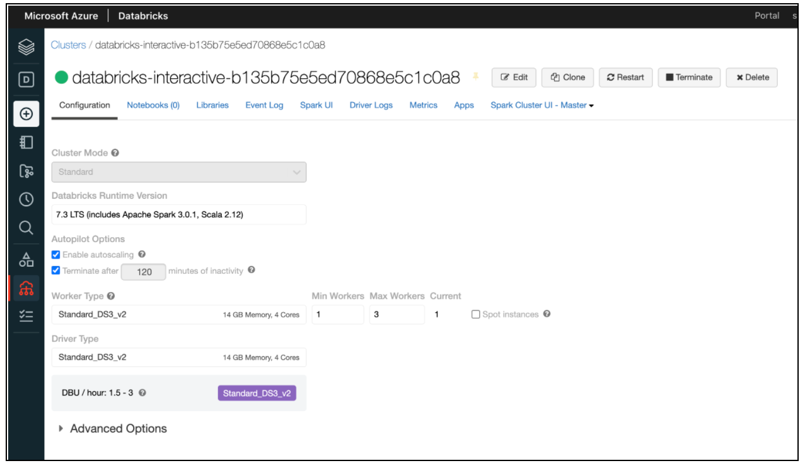
Task: View the Driver Logs tab
Action: coord(371,105)
